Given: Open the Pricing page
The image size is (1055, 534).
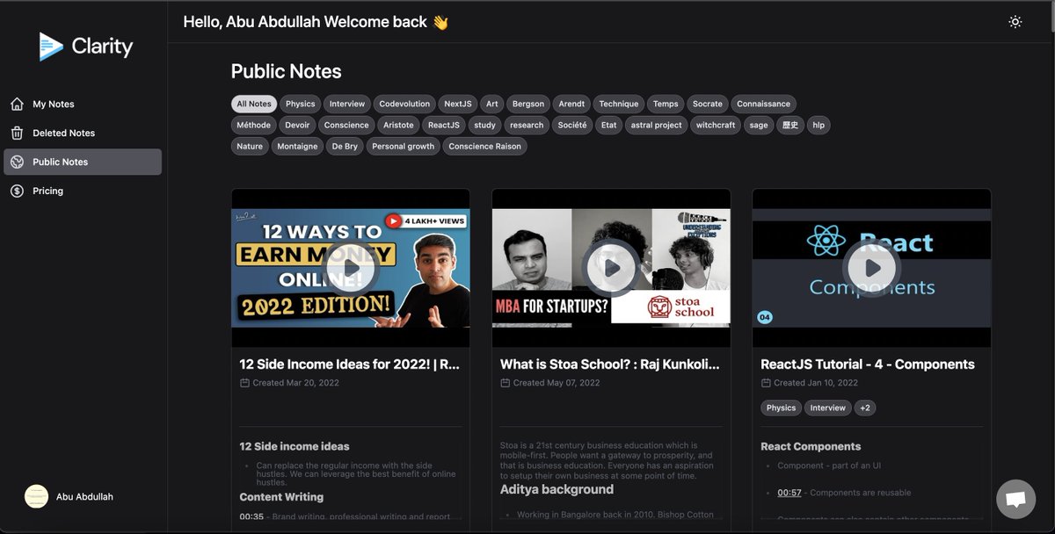Looking at the screenshot, I should [83, 191].
